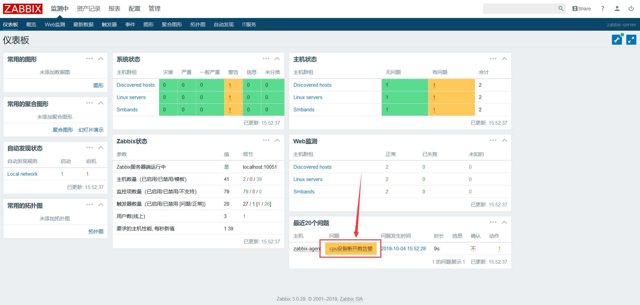Screen dimensions: 640x305
Task: Open the 资产记录 main menu
Action: point(88,9)
